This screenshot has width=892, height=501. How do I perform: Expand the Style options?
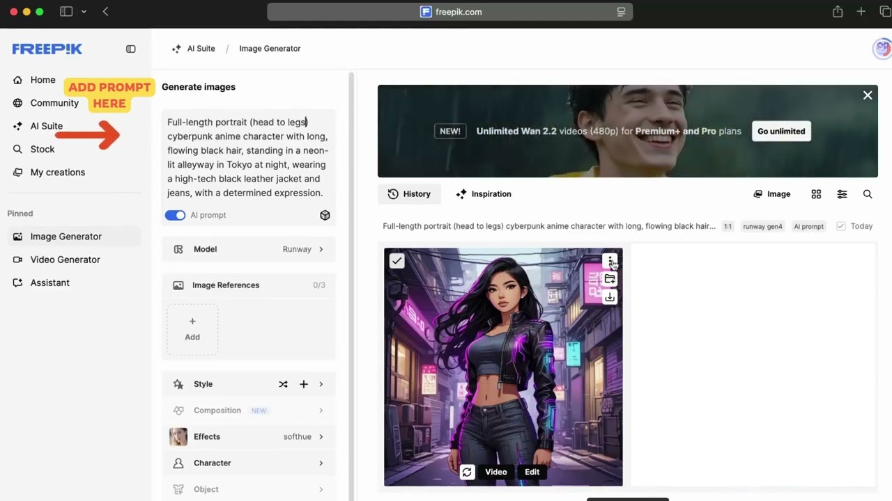(x=321, y=384)
